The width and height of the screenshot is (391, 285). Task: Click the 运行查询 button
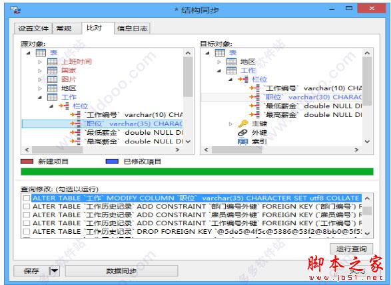click(351, 248)
